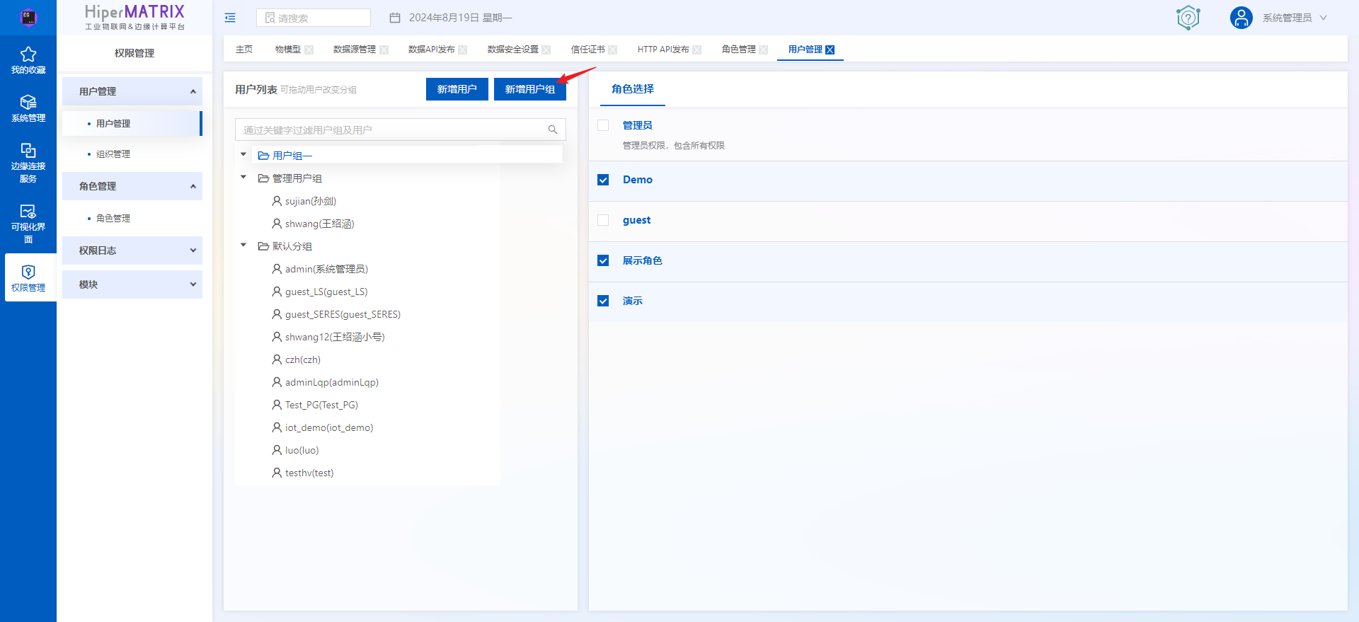Screen dimensions: 1359x622
Task: Open 权限管理 shield sidebar icon
Action: click(28, 272)
